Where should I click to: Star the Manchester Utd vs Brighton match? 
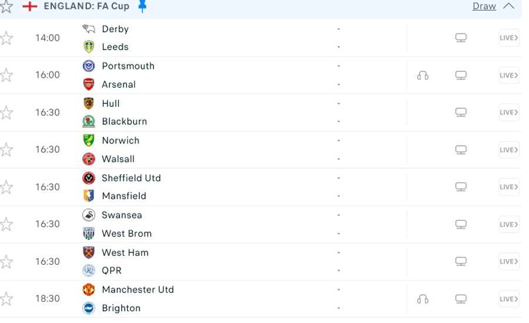6,299
